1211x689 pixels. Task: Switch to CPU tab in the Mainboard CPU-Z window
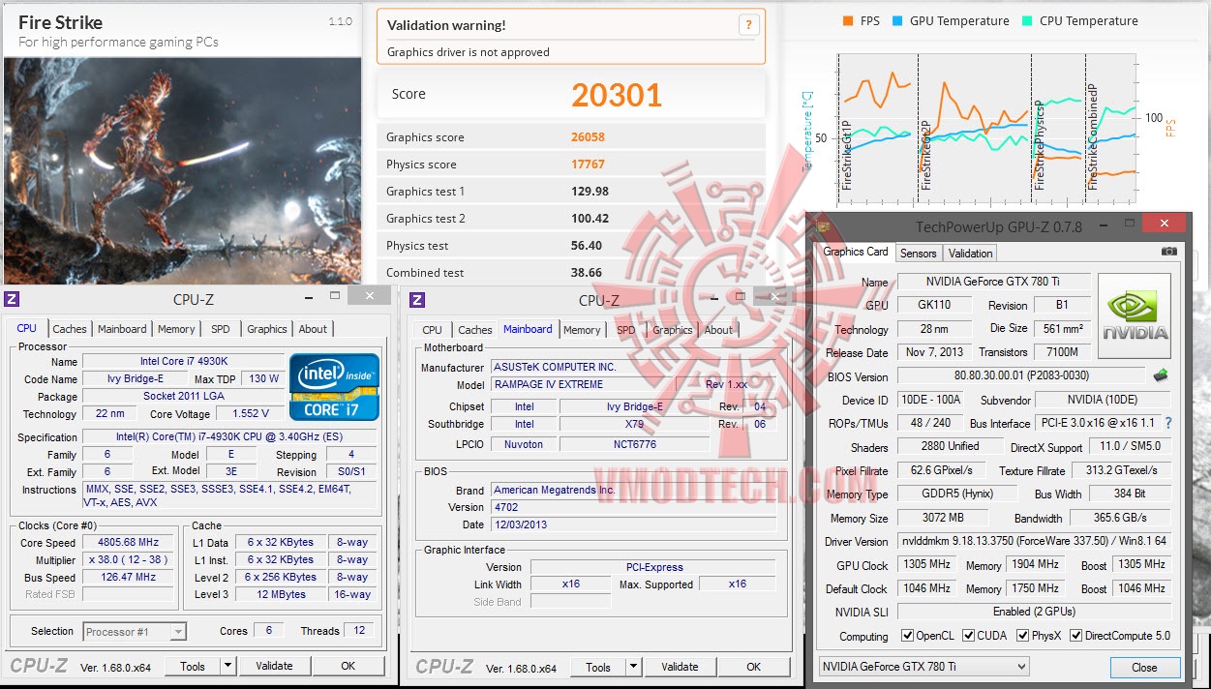tap(433, 330)
